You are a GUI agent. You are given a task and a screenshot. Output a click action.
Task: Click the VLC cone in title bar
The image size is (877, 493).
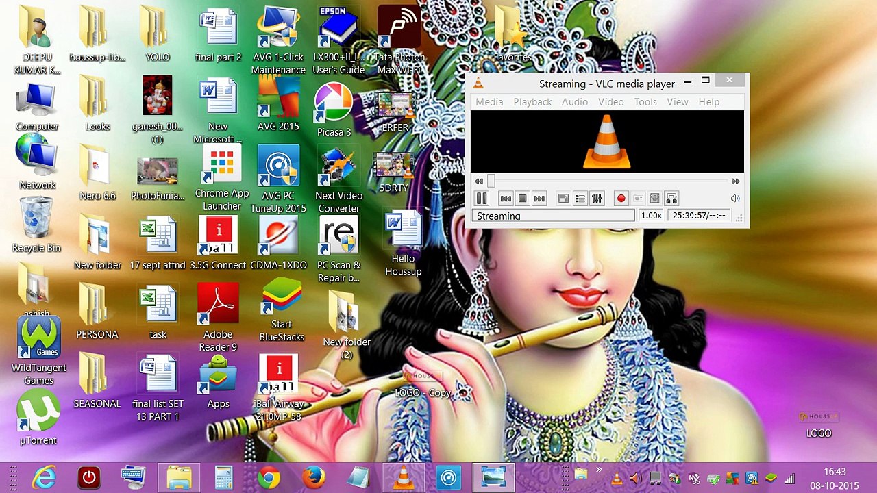[478, 84]
